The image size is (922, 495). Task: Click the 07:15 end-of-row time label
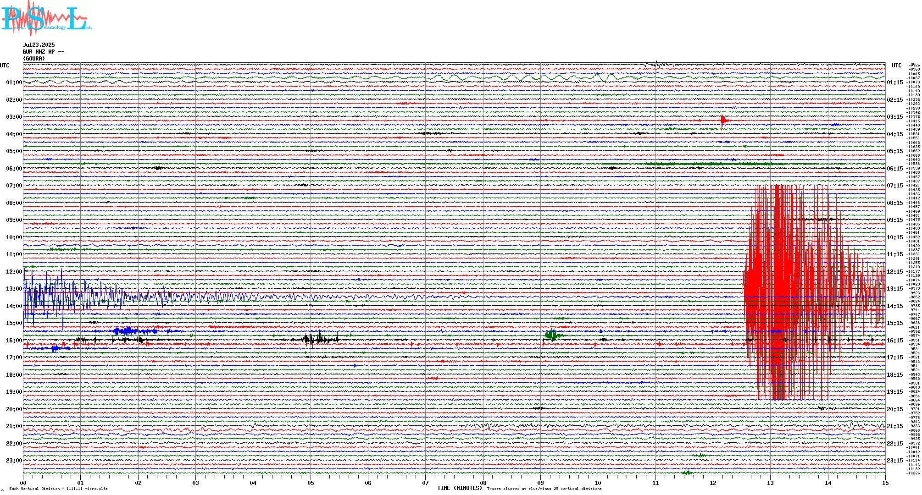pos(895,186)
